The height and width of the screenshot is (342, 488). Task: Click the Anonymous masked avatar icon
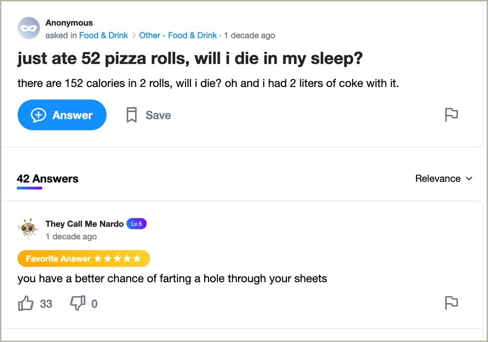pyautogui.click(x=29, y=28)
